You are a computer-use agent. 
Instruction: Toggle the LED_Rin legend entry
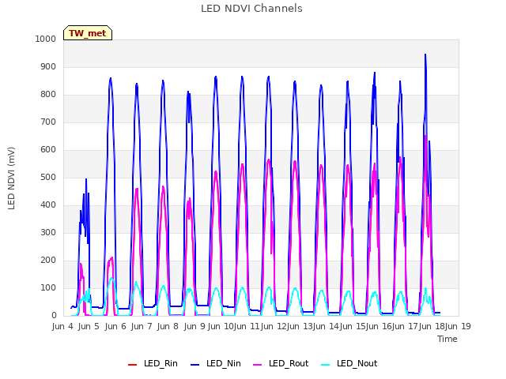pos(153,363)
